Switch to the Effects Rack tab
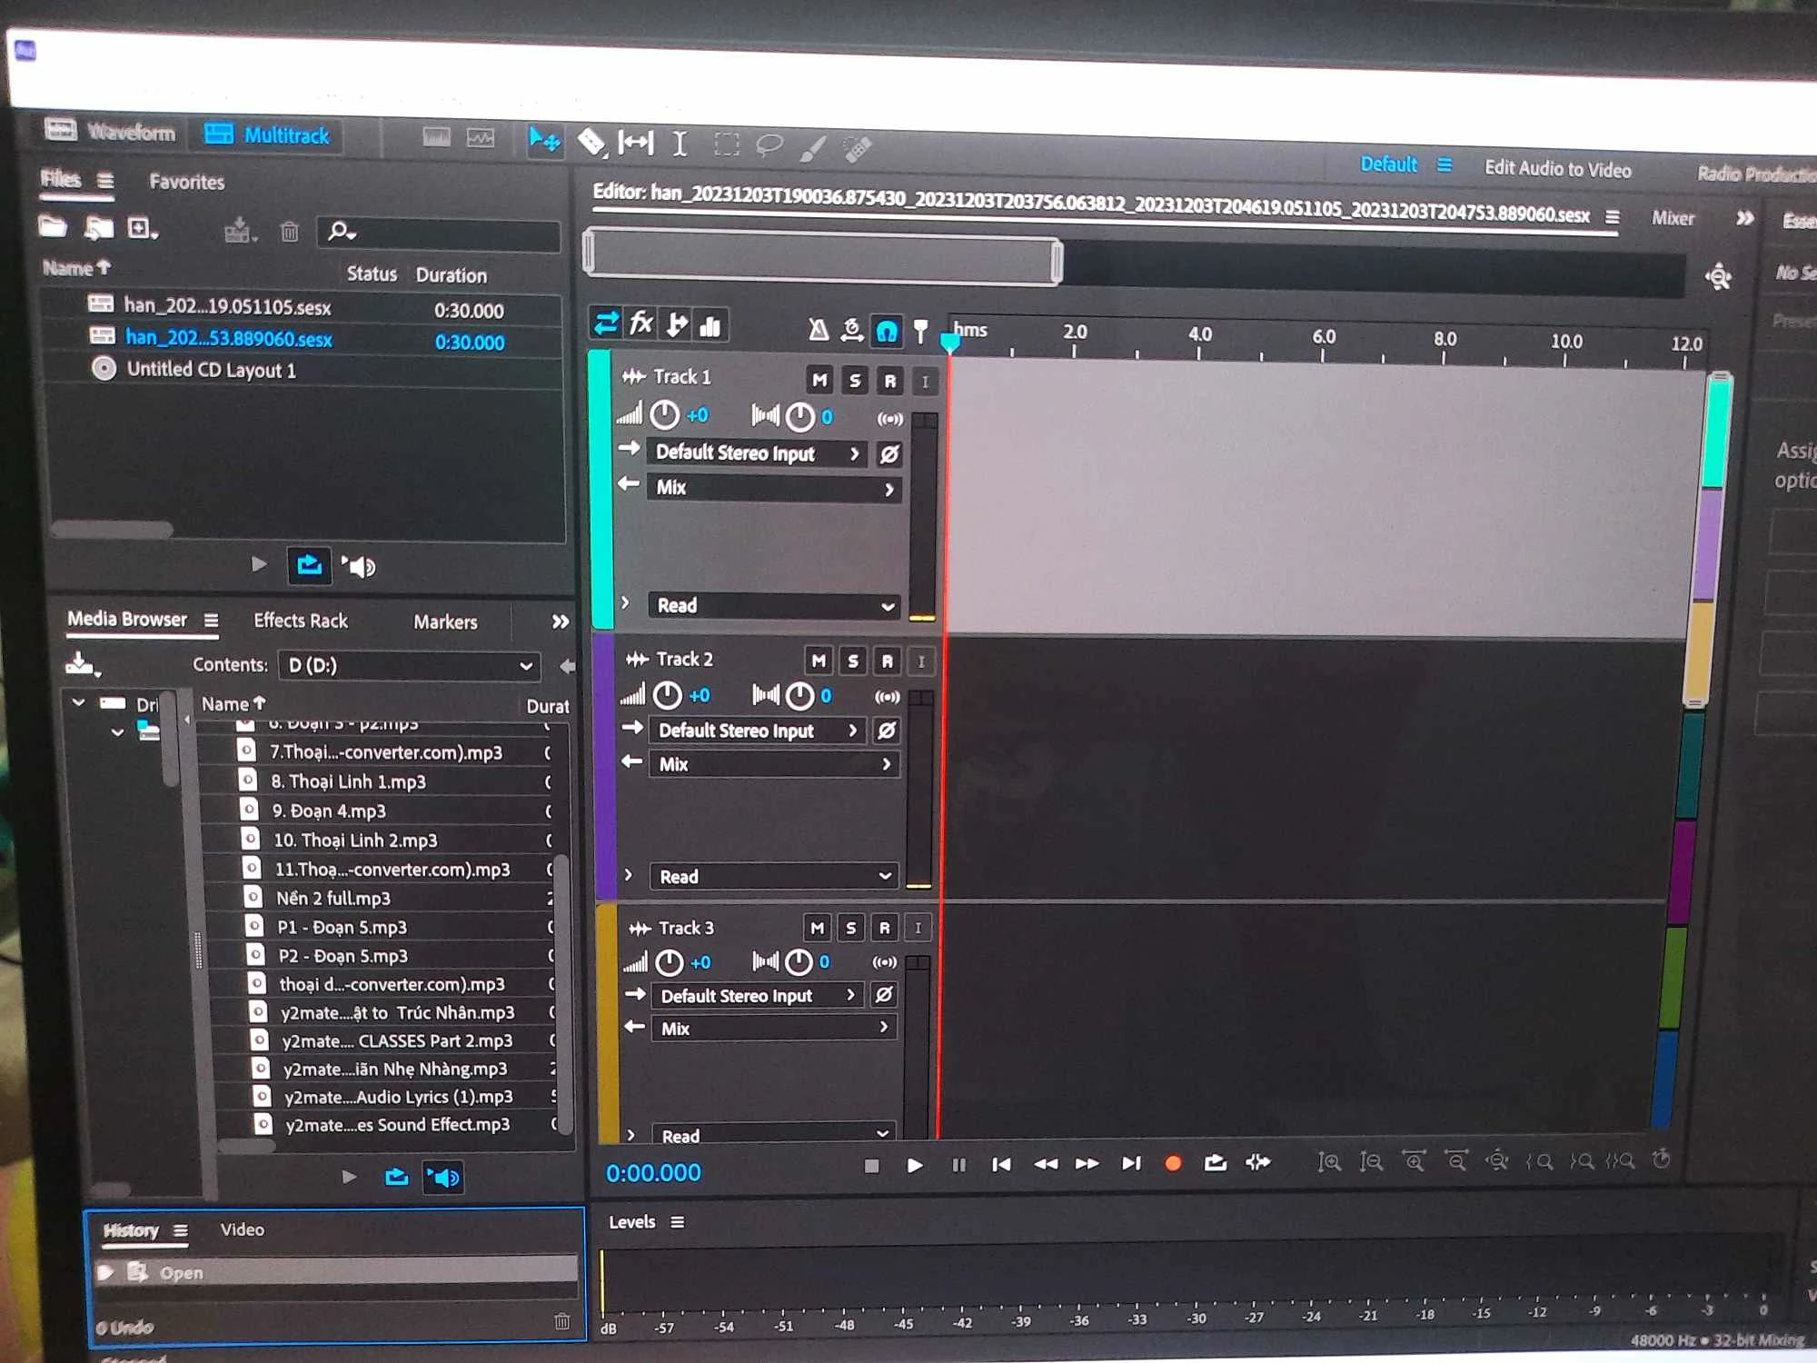The width and height of the screenshot is (1817, 1363). pyautogui.click(x=301, y=621)
